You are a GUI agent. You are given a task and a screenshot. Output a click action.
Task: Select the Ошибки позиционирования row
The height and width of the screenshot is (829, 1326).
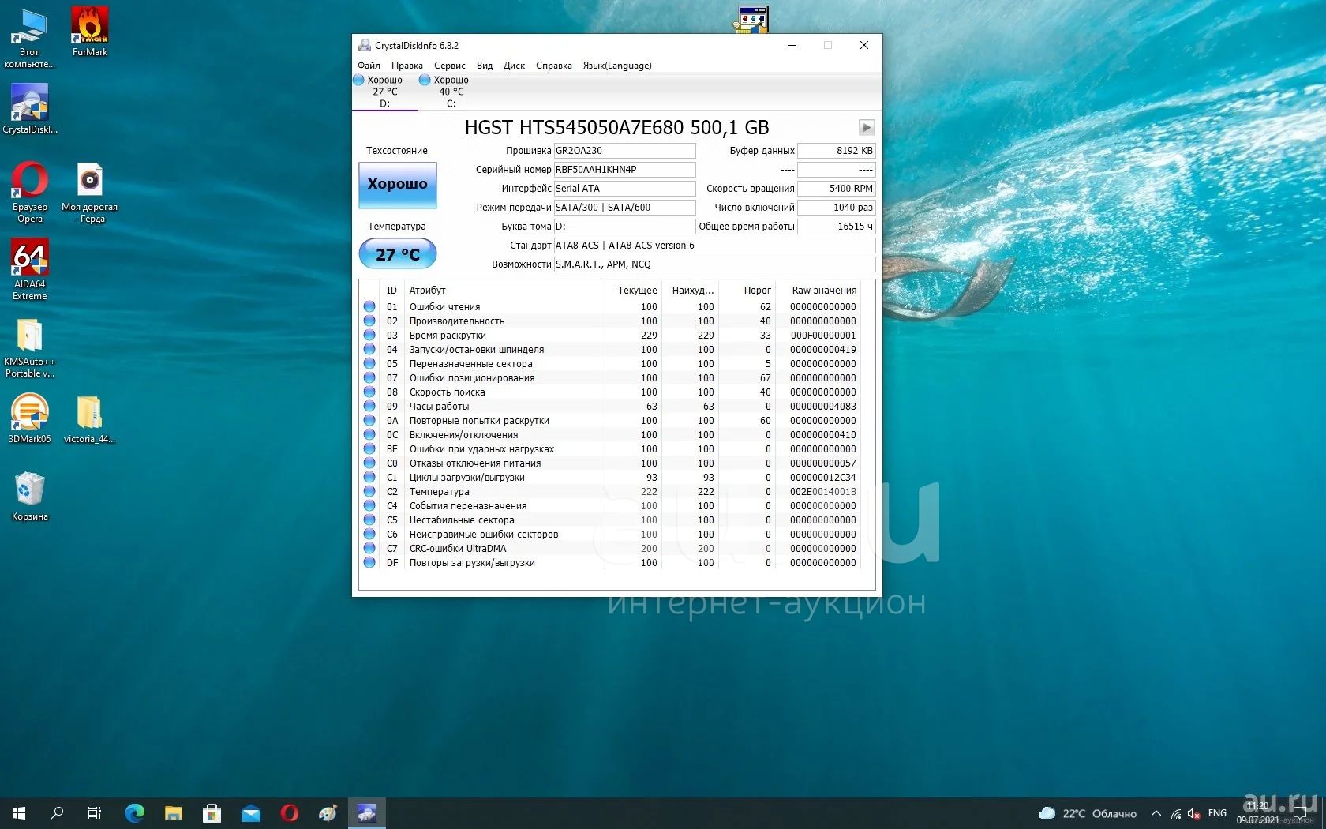[611, 378]
